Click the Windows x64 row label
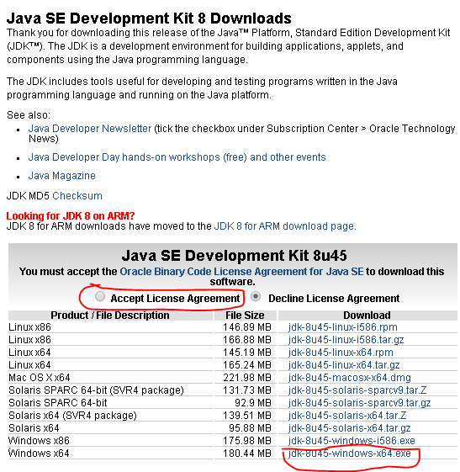 click(39, 453)
